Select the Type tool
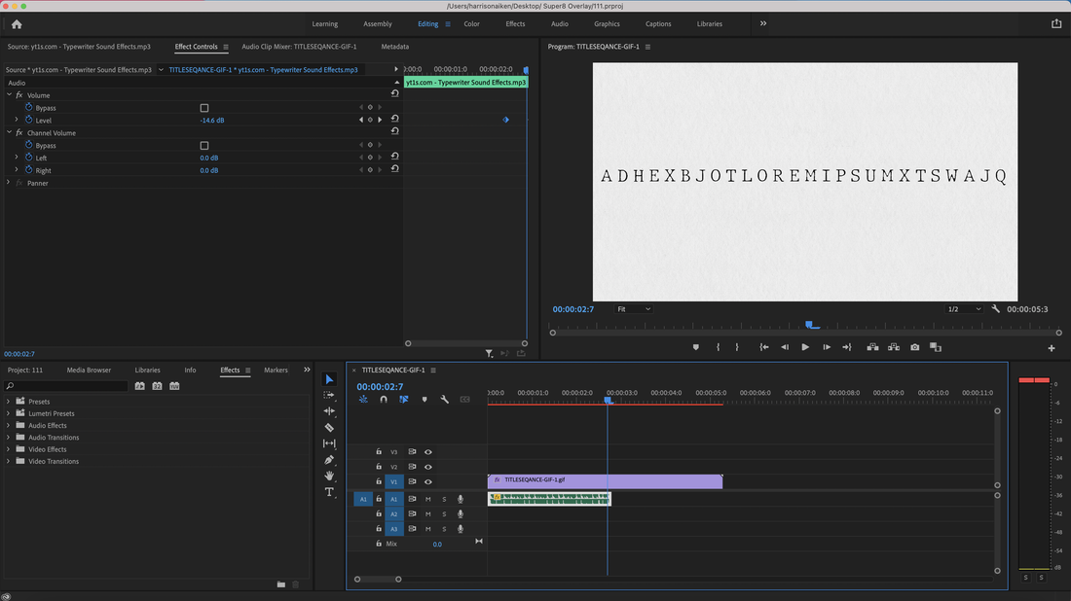The image size is (1071, 601). pyautogui.click(x=329, y=492)
